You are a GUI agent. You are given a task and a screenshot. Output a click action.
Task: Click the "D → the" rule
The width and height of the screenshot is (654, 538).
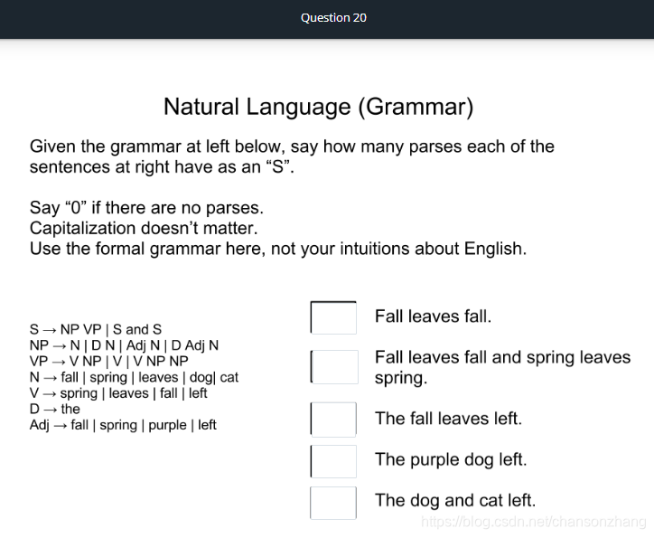[54, 409]
